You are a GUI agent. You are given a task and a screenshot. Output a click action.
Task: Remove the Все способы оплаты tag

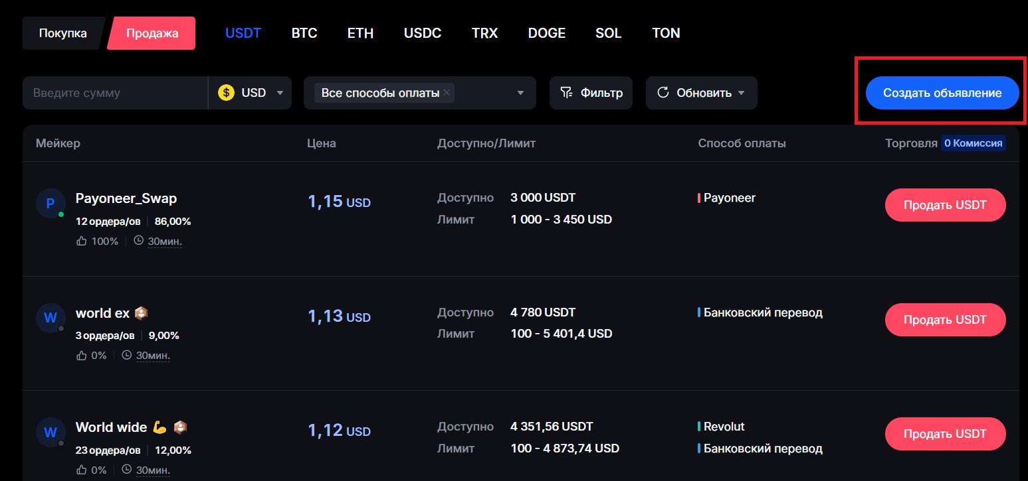pyautogui.click(x=447, y=93)
